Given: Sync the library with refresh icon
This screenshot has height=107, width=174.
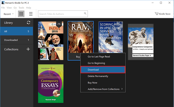Looking at the screenshot, I should [28, 23].
